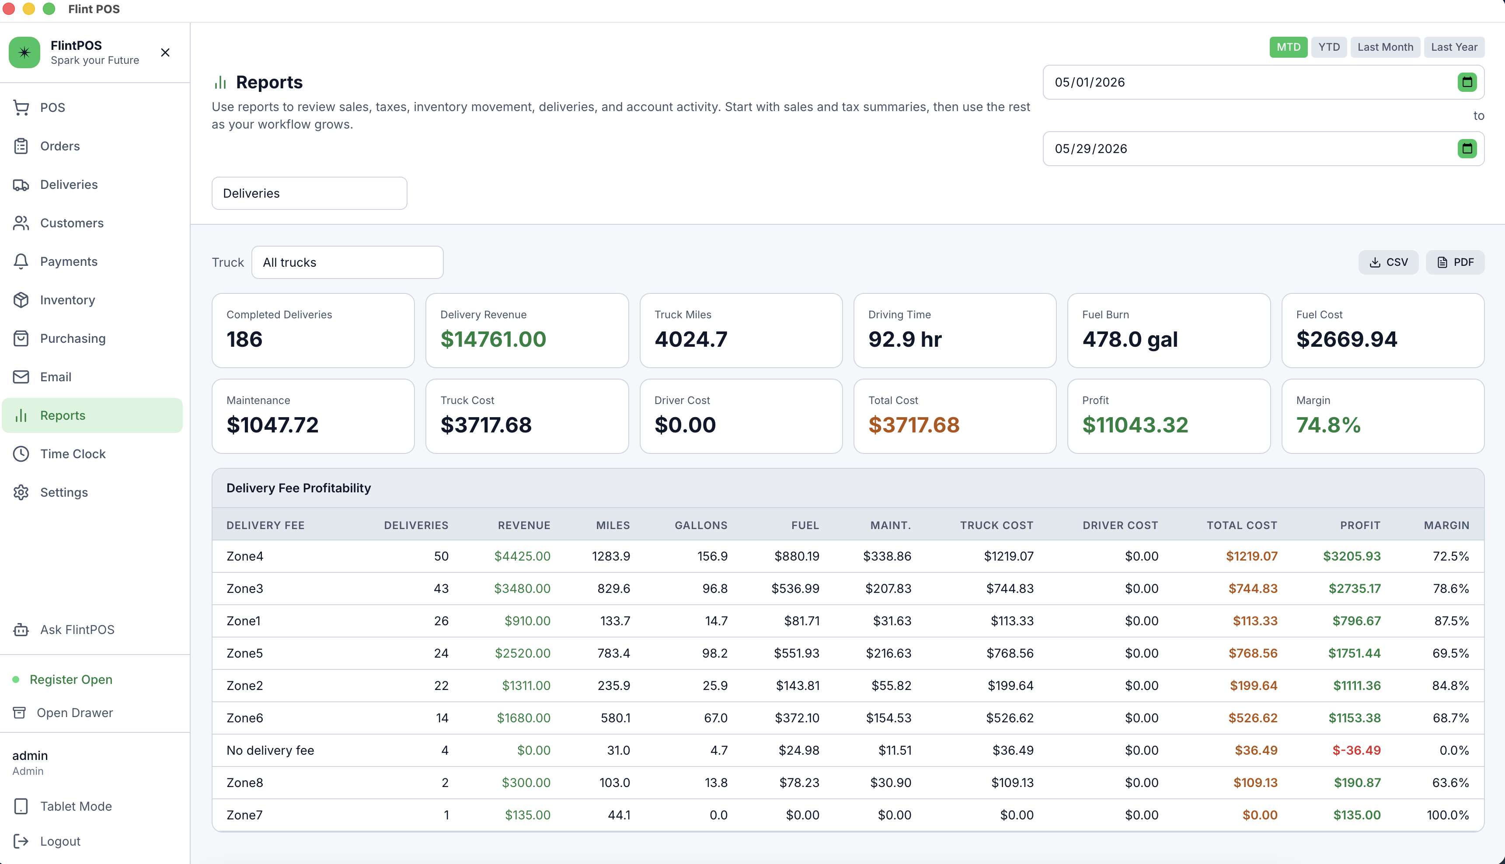Click Ask FlintPOS label
Screen dimensions: 1505x864
click(77, 630)
